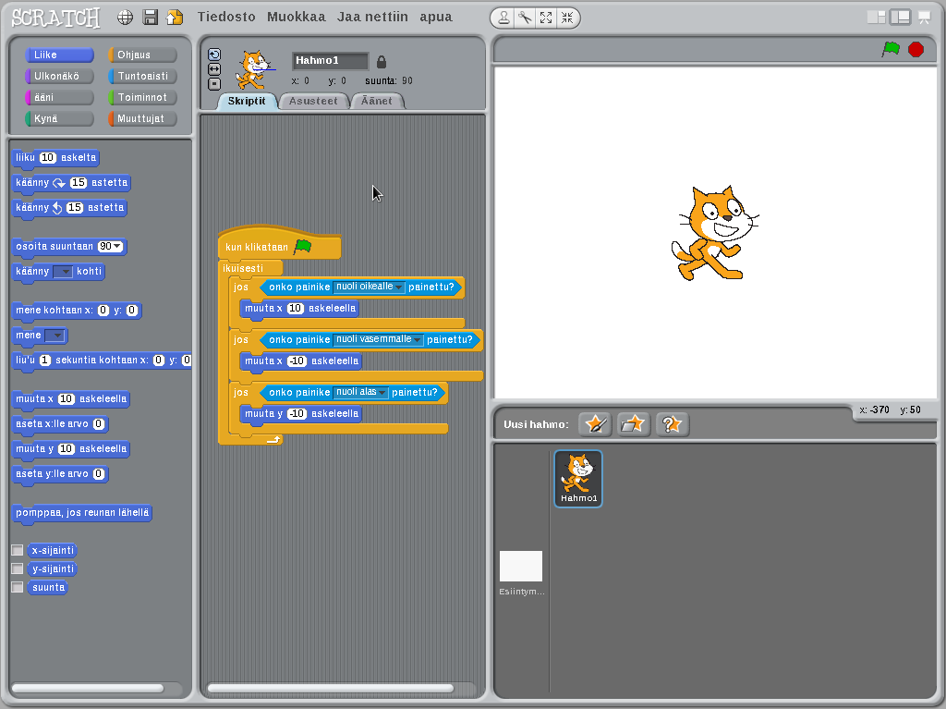Switch to small stage view mode

[876, 18]
